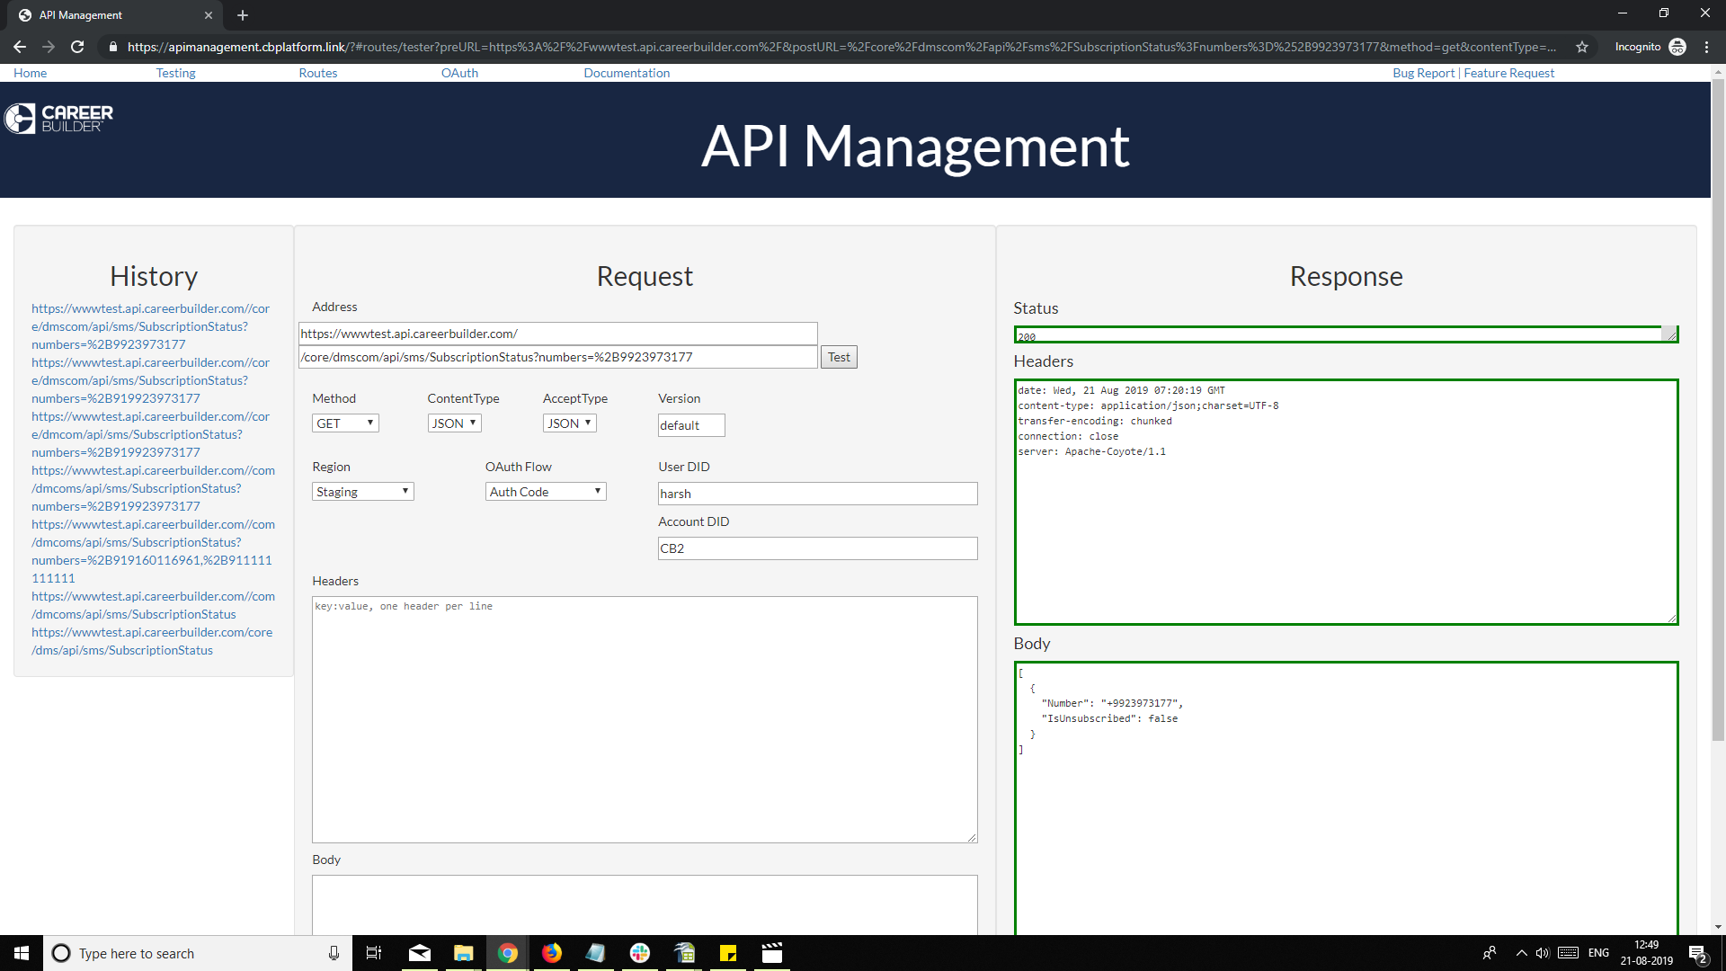Open the OAuth Flow Auth Code dropdown
This screenshot has height=971, width=1726.
546,492
